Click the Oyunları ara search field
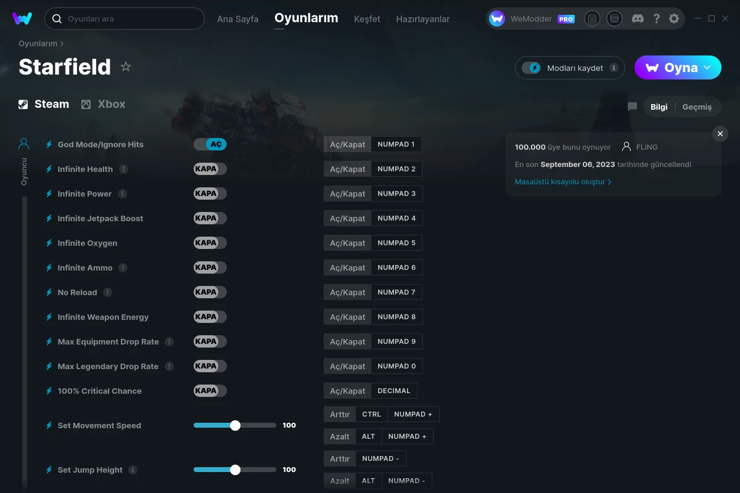Image resolution: width=740 pixels, height=493 pixels. point(125,18)
